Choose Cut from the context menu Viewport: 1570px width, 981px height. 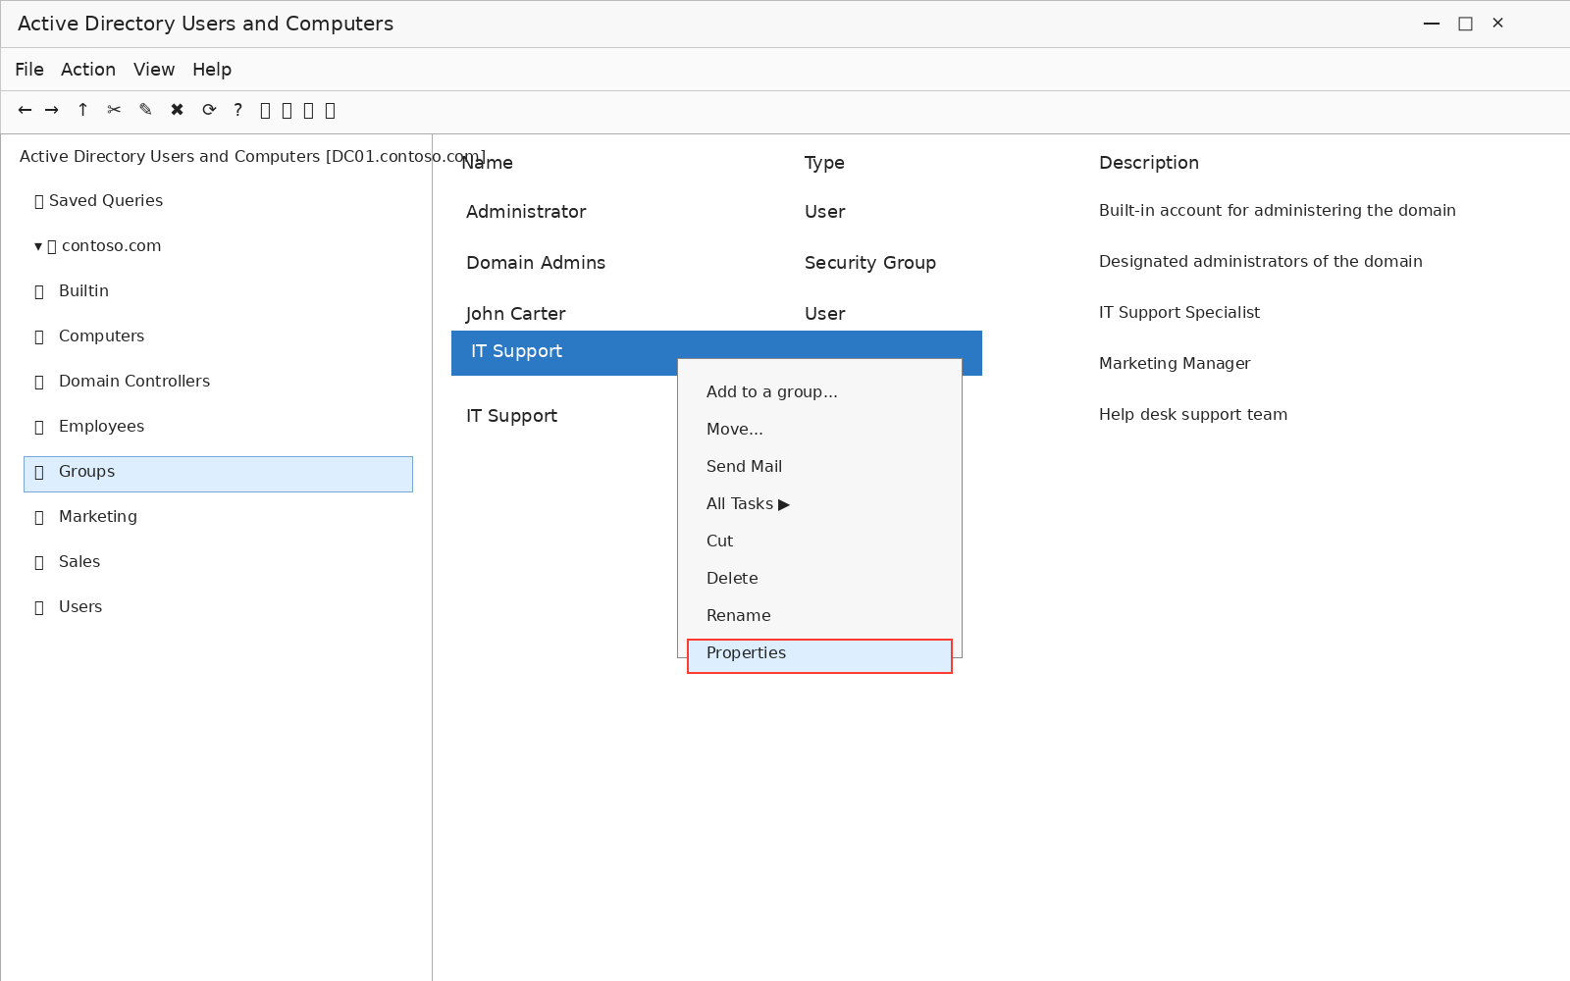click(x=719, y=542)
